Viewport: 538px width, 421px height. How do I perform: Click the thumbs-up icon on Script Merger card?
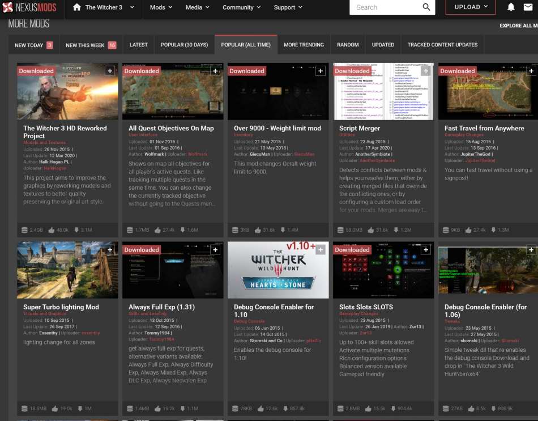tap(371, 230)
